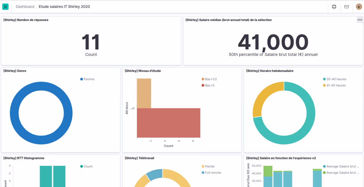Click the orange Bac+1/2 bar
The image size is (364, 187).
144,93
